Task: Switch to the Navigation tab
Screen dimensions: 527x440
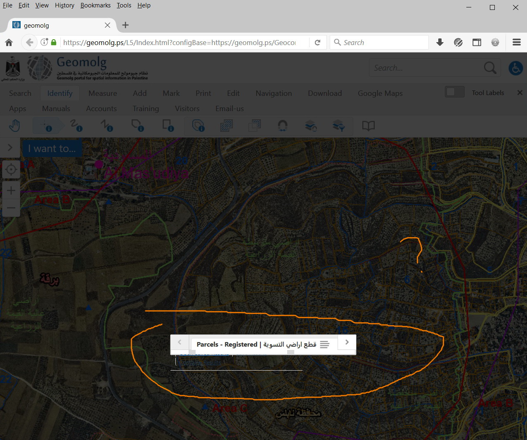Action: 274,93
